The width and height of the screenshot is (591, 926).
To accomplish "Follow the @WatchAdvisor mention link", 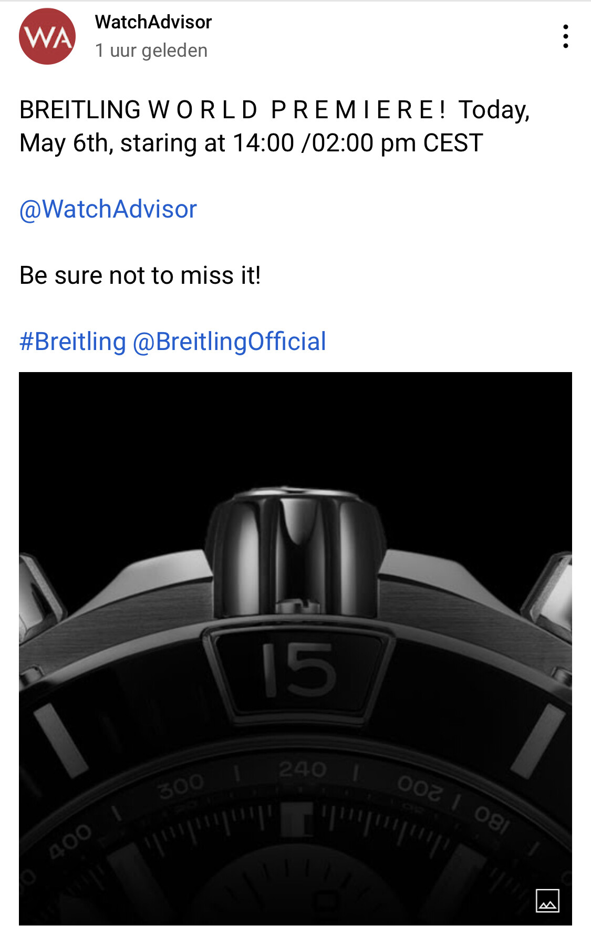I will 108,209.
